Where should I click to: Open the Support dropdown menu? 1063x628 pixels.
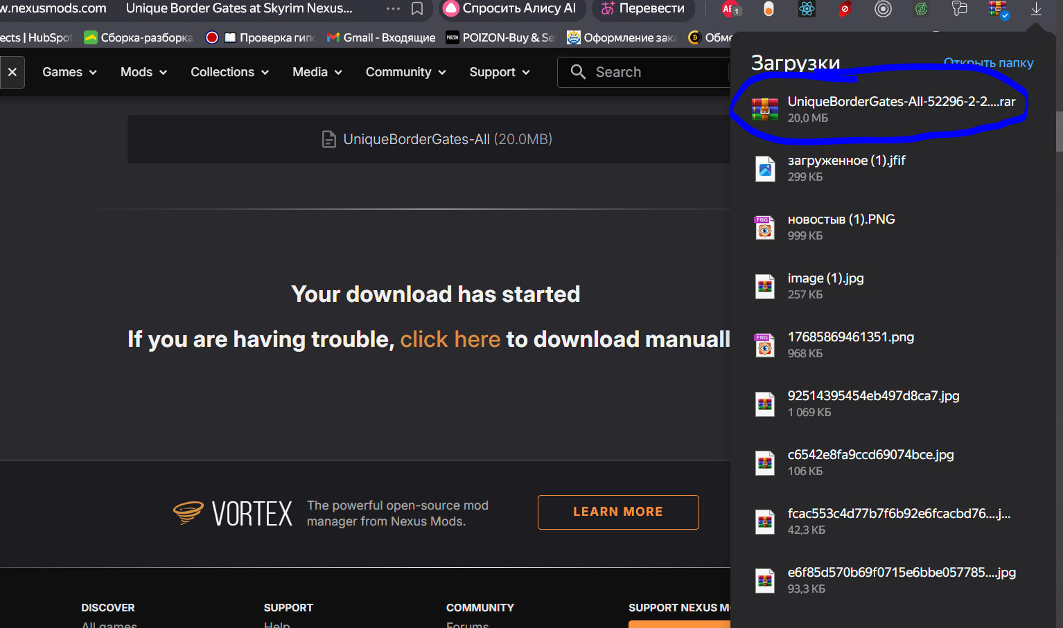[x=500, y=72]
